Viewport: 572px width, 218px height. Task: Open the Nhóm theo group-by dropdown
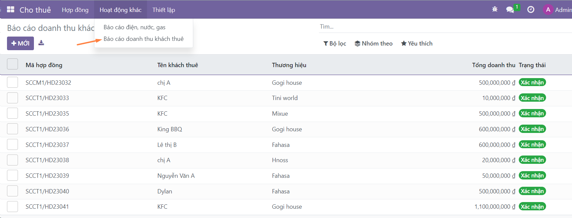(x=373, y=44)
